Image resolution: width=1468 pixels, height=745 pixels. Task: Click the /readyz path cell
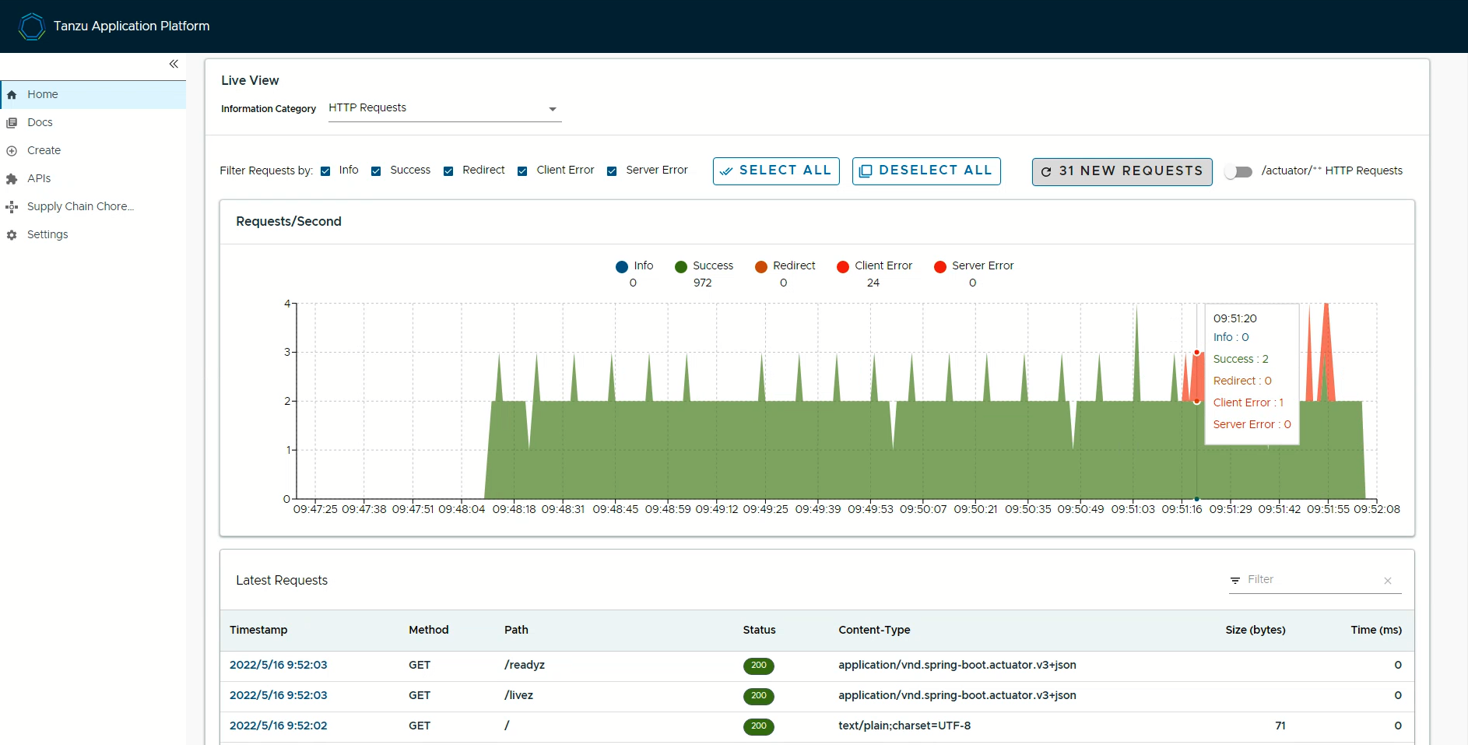click(525, 665)
